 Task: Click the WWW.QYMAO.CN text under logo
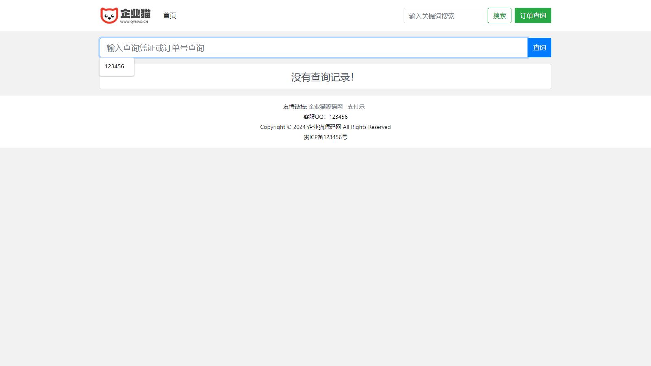[x=134, y=21]
